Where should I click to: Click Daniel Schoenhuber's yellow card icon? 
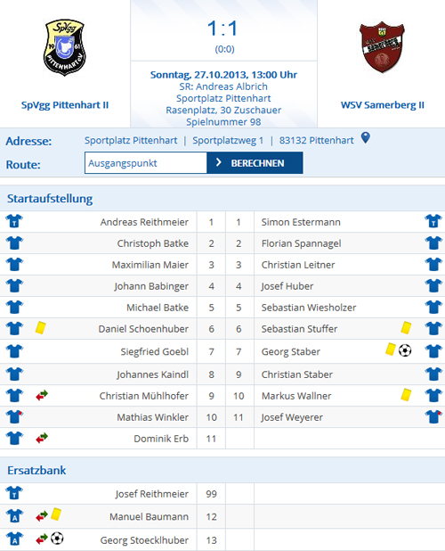click(x=41, y=328)
